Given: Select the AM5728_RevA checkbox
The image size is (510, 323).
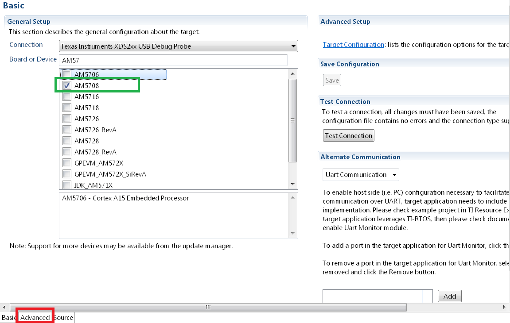Looking at the screenshot, I should tap(66, 152).
